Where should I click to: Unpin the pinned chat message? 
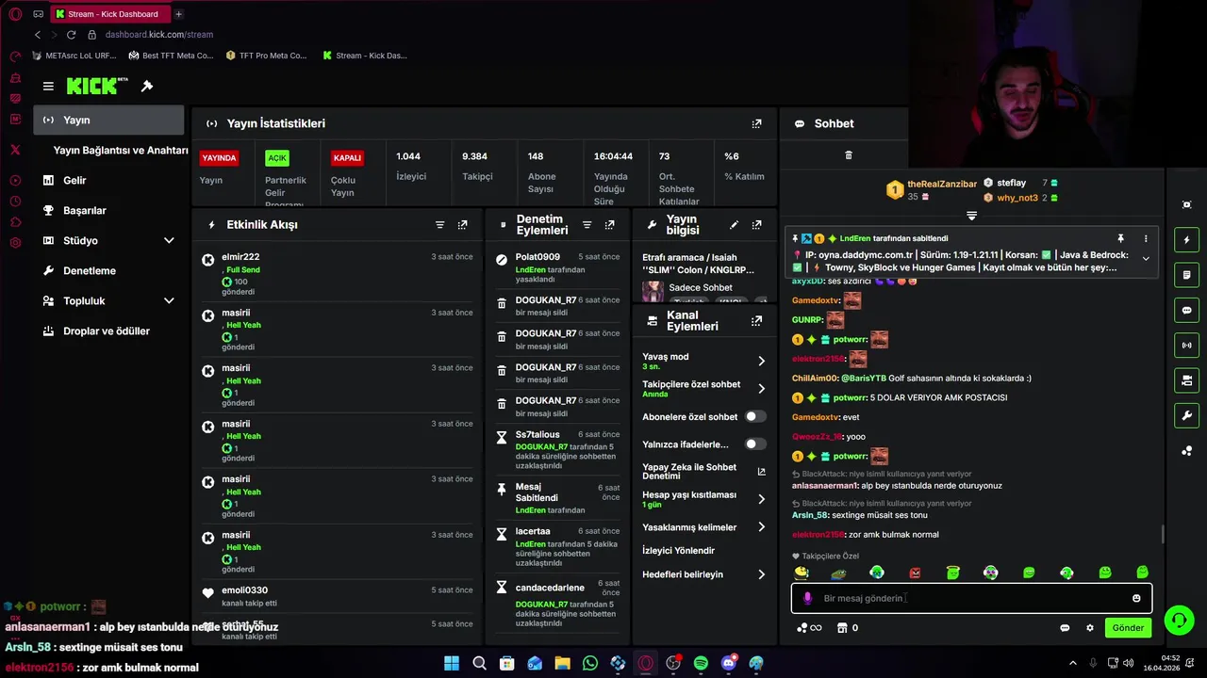(x=1120, y=239)
